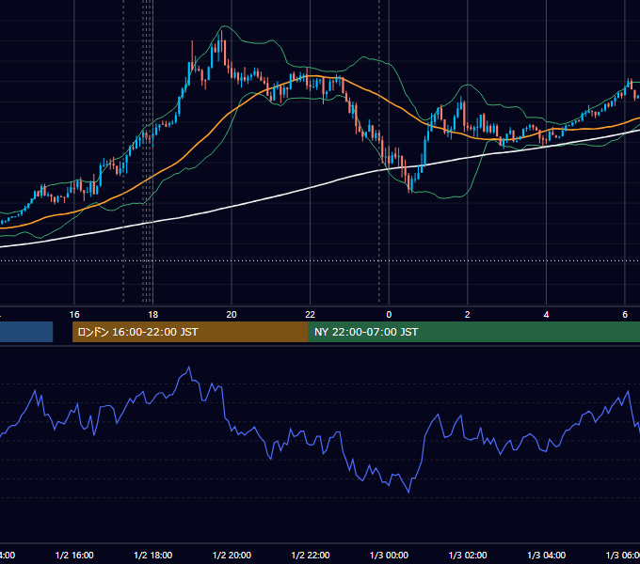Click the 1/3 04:00 time label
This screenshot has width=640, height=564.
point(547,555)
